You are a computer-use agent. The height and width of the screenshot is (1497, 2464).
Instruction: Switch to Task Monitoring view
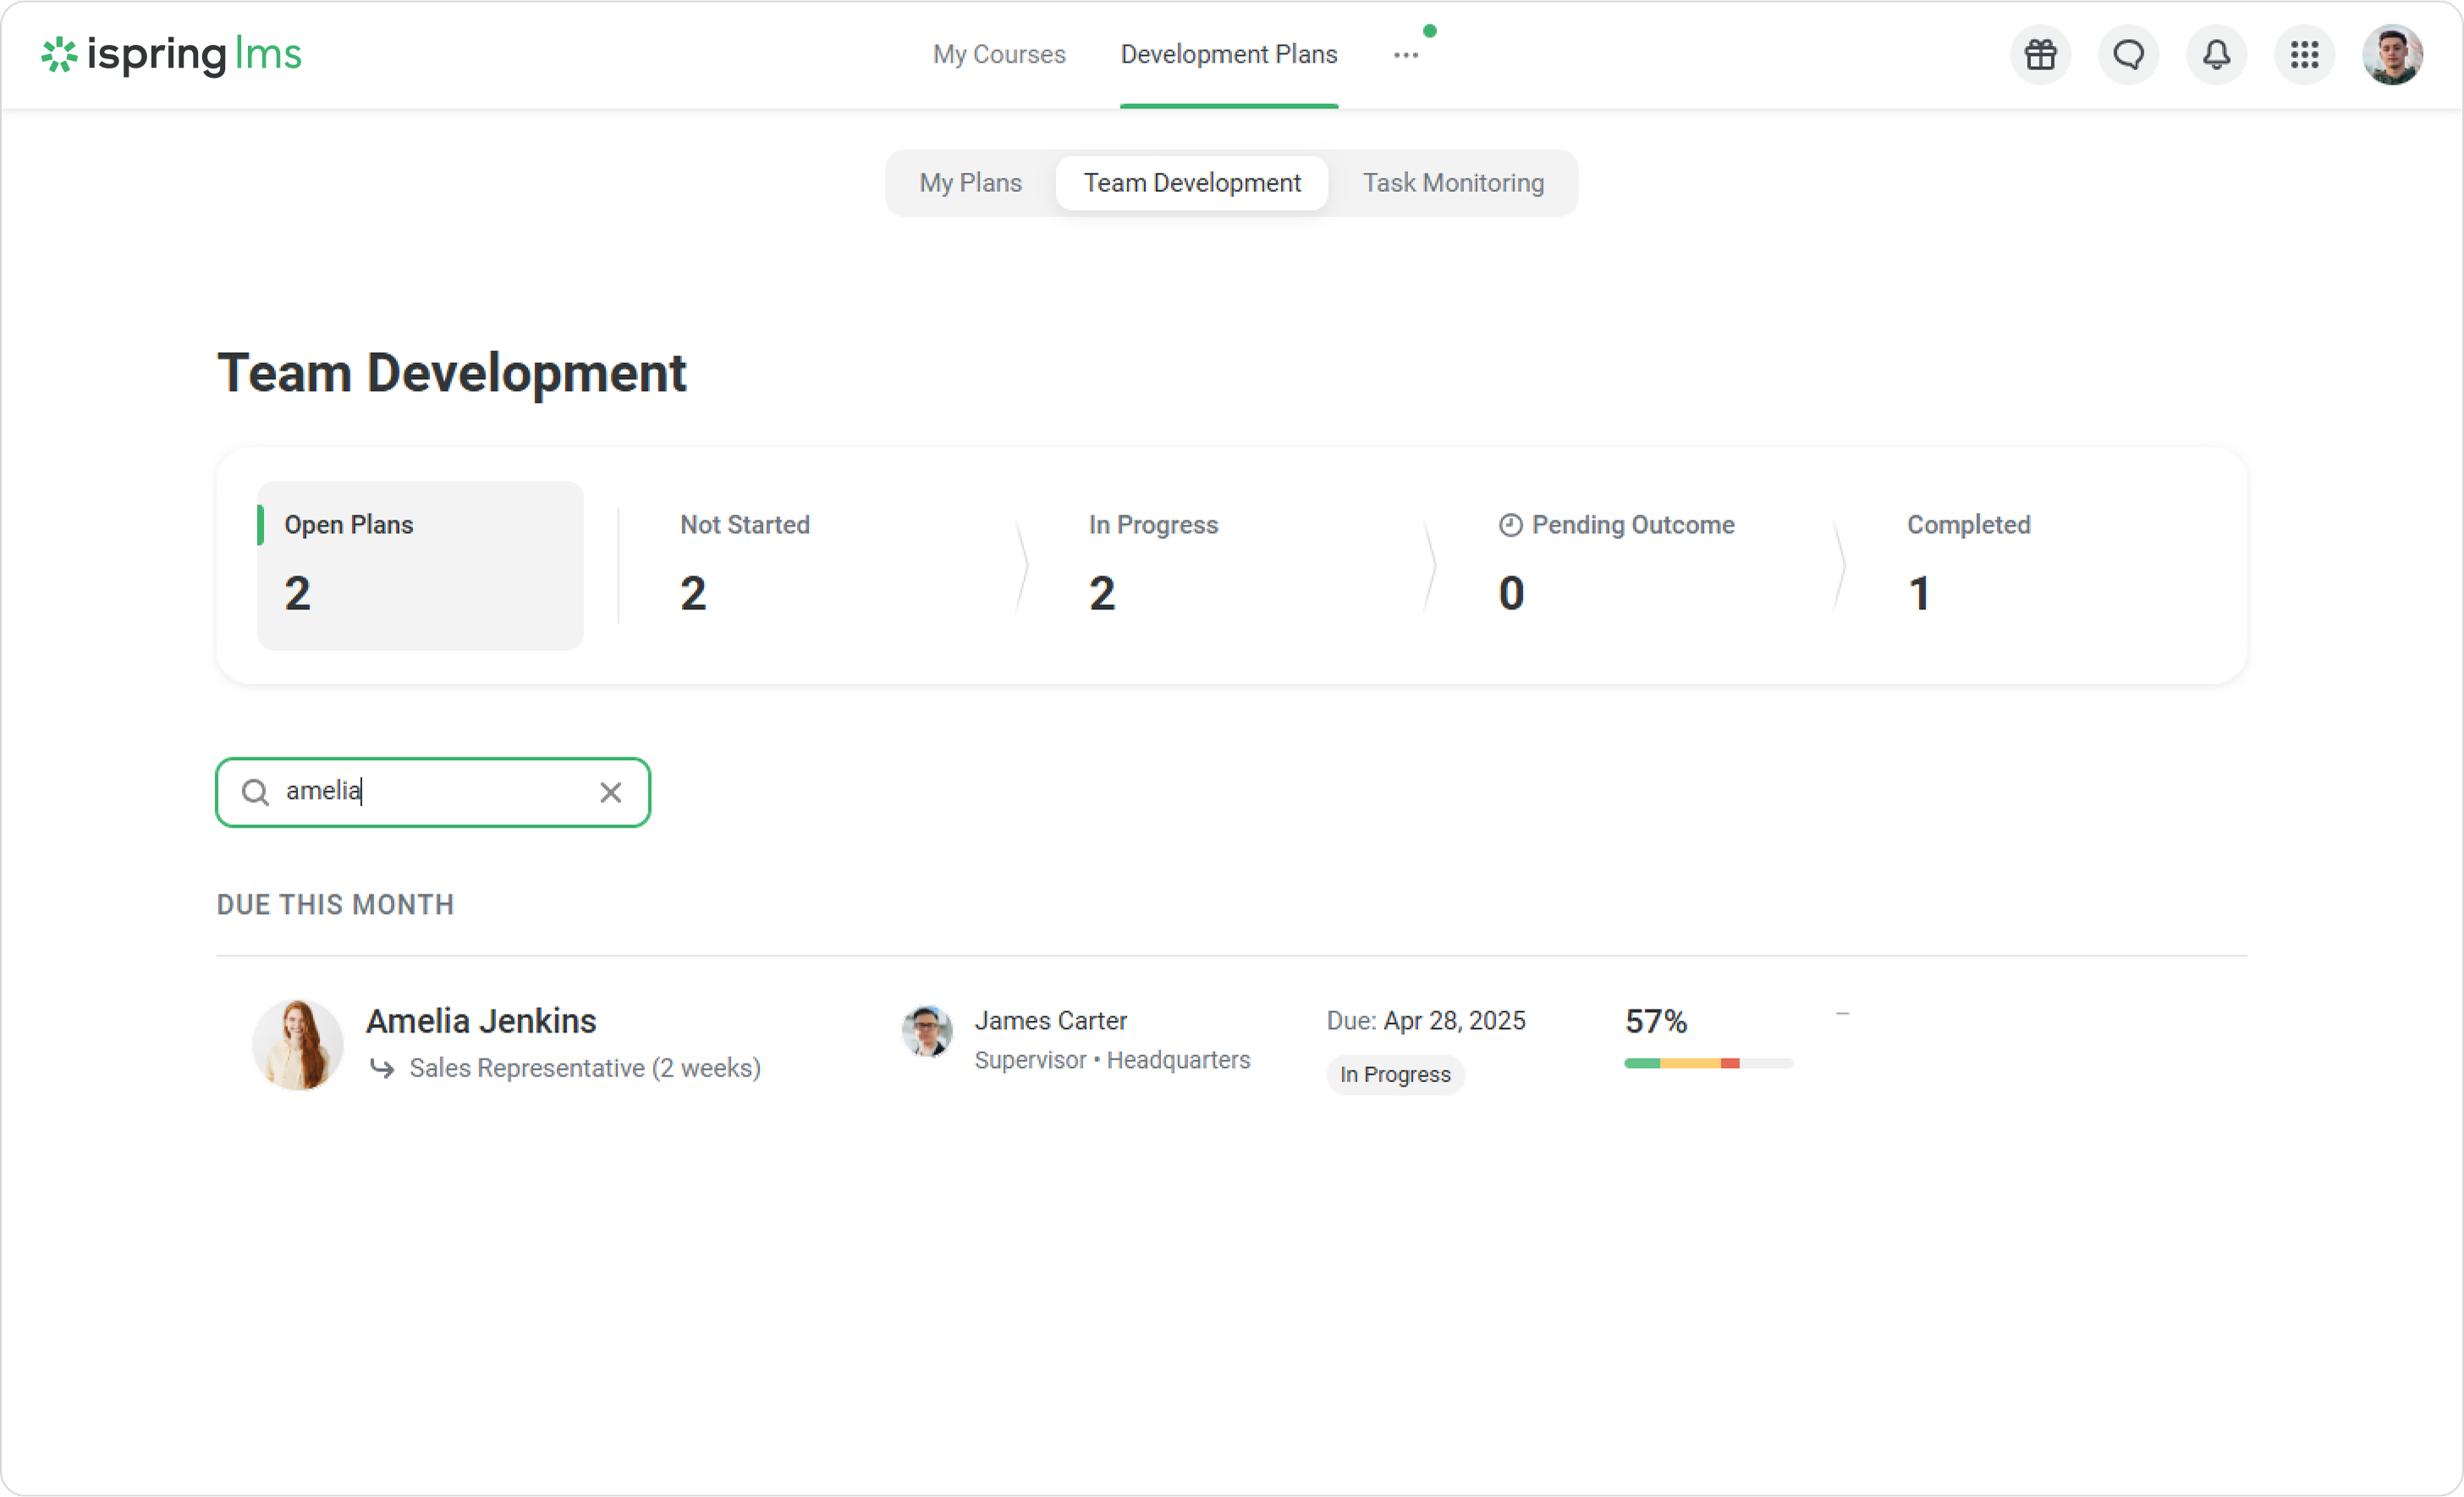click(x=1452, y=183)
